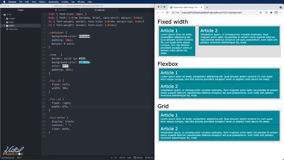Open the Apple menu

pos(4,2)
